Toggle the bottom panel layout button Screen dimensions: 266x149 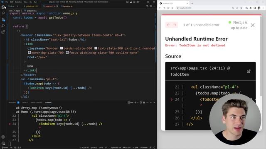click(x=131, y=2)
